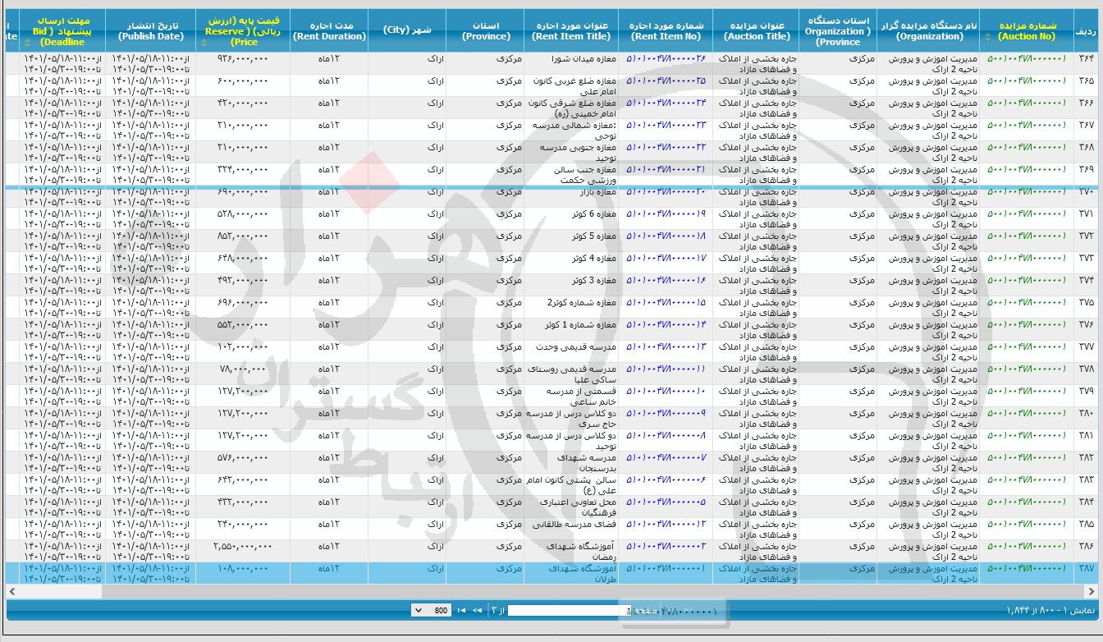The width and height of the screenshot is (1103, 642).
Task: Click organization cell in row ۳۸۱
Action: (929, 440)
